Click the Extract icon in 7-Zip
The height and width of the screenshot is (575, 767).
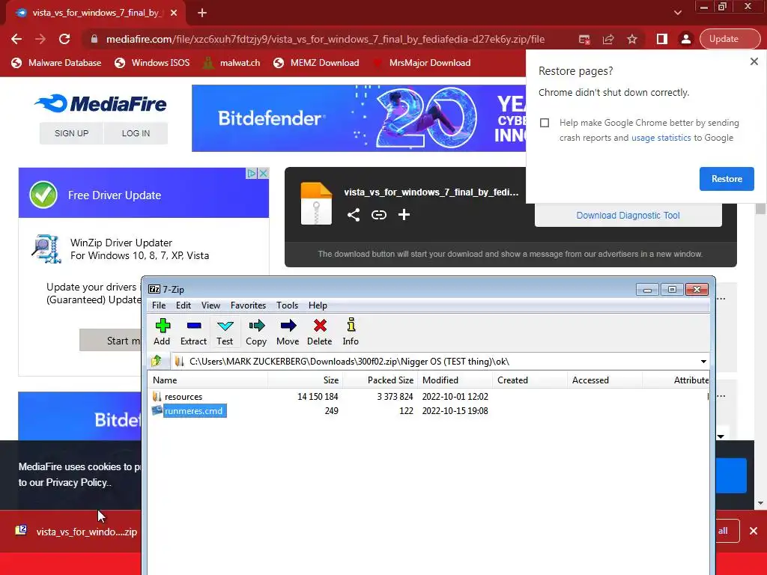click(194, 332)
